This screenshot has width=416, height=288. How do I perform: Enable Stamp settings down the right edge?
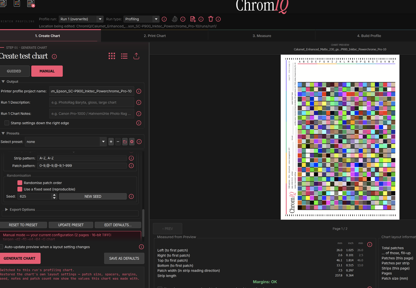click(7, 123)
